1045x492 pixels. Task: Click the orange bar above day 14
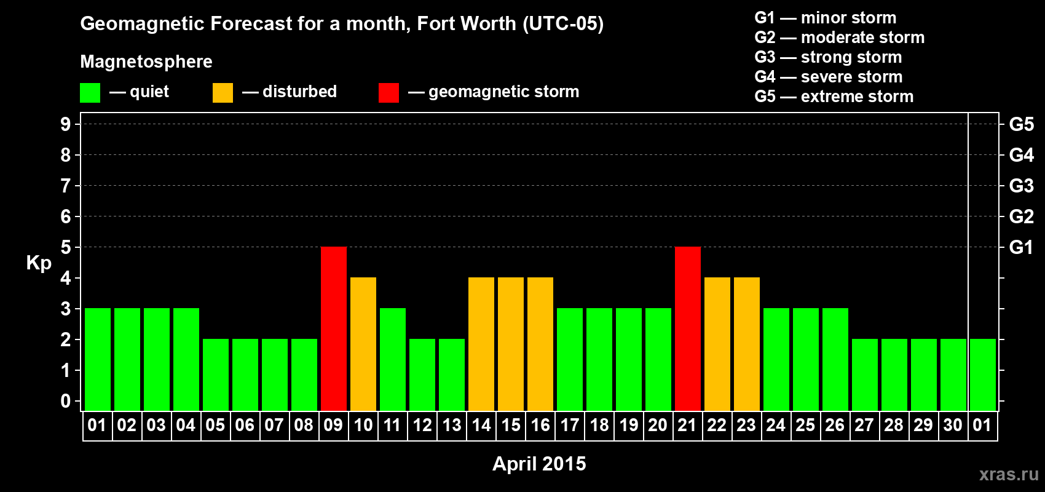[x=481, y=344]
